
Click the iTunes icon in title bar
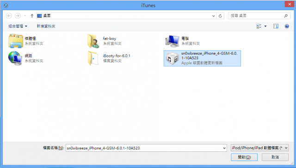coord(6,5)
